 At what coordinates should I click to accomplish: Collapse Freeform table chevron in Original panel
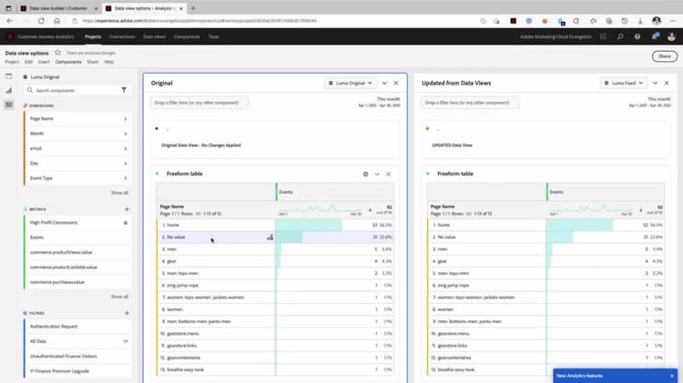tap(377, 174)
